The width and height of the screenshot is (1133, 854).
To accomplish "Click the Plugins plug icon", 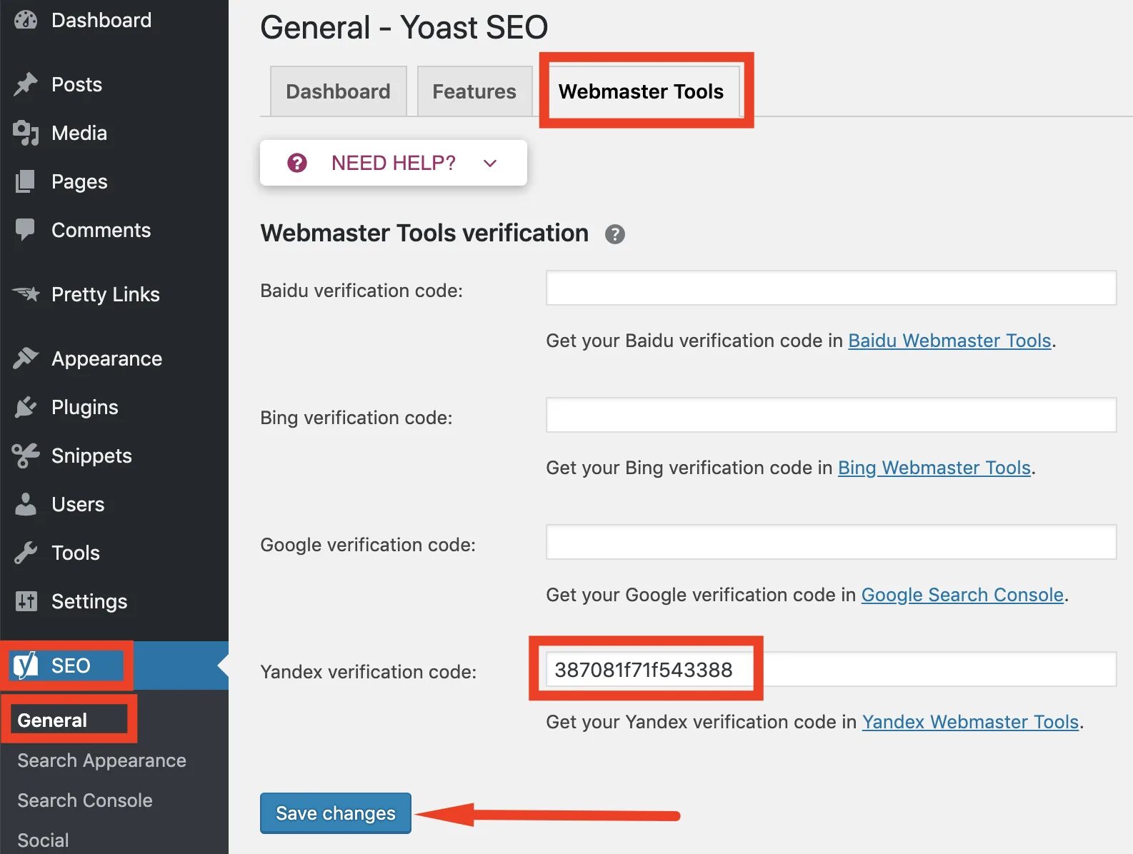I will coord(26,407).
